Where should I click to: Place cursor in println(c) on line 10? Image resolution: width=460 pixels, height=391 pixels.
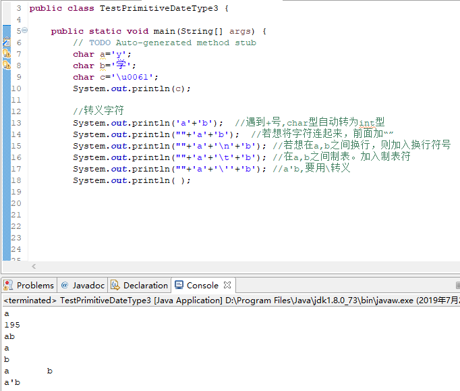click(132, 88)
